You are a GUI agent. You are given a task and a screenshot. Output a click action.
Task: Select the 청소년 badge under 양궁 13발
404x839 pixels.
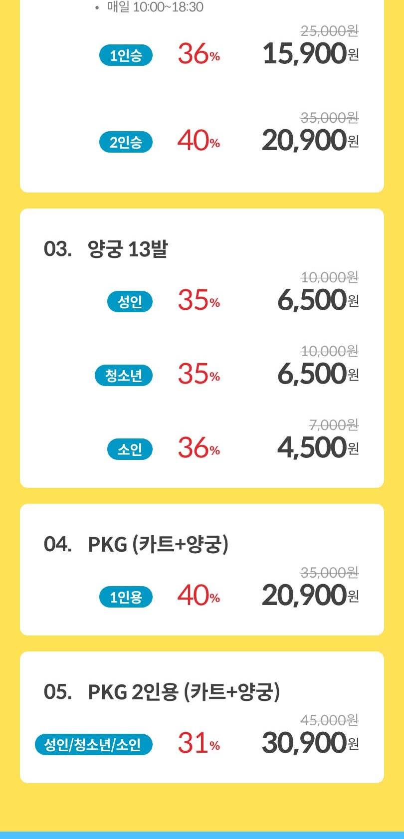tap(124, 375)
